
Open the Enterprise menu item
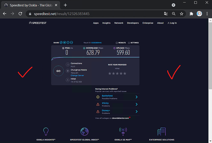148,23
